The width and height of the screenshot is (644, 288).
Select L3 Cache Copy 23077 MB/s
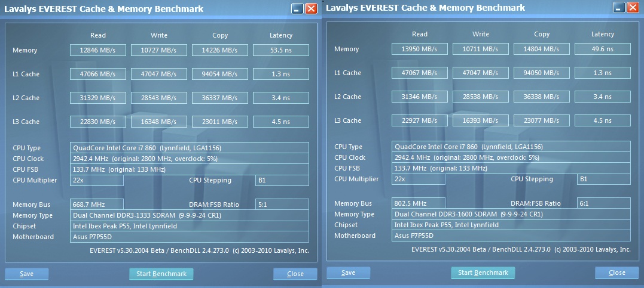pyautogui.click(x=542, y=120)
